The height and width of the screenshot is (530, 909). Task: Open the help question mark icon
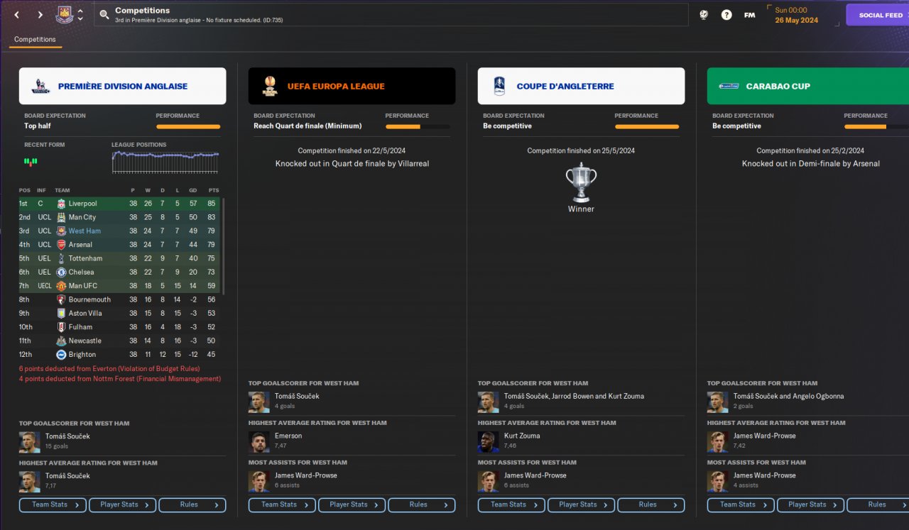[726, 14]
